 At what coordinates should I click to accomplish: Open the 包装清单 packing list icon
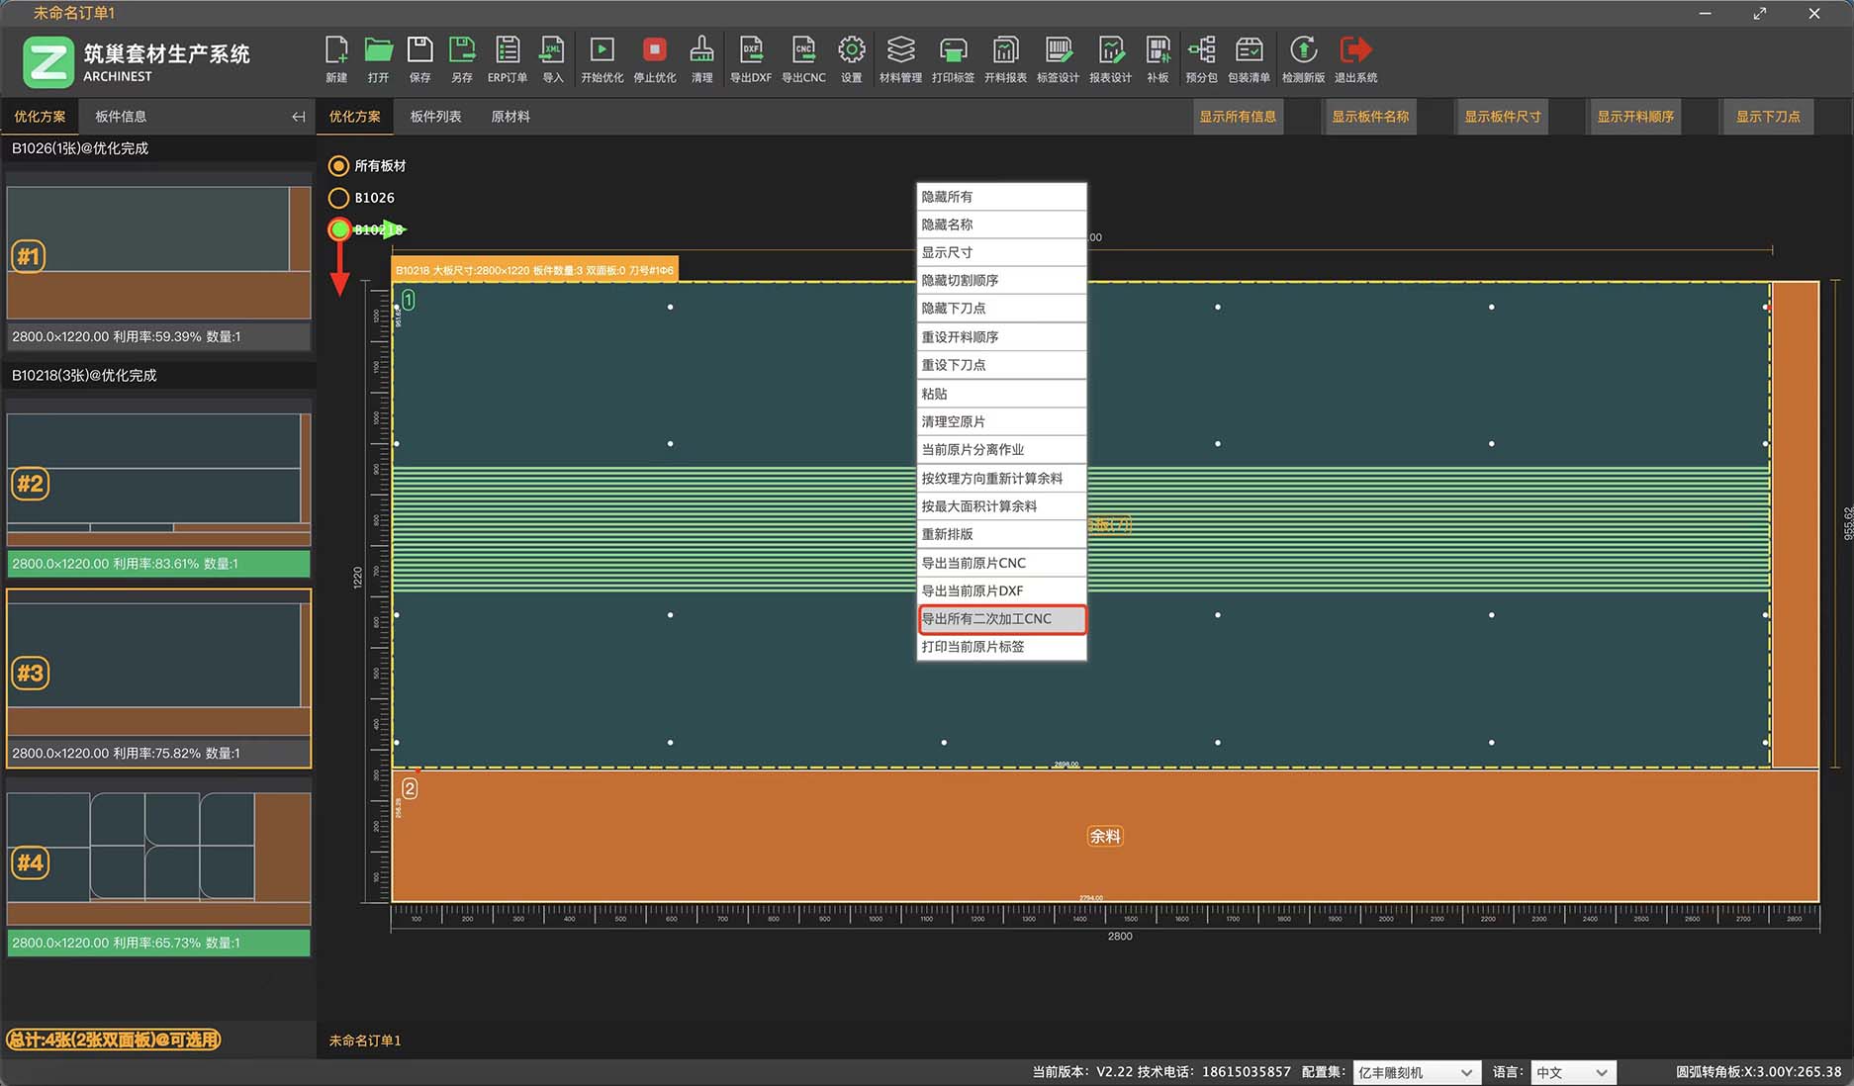[x=1249, y=58]
